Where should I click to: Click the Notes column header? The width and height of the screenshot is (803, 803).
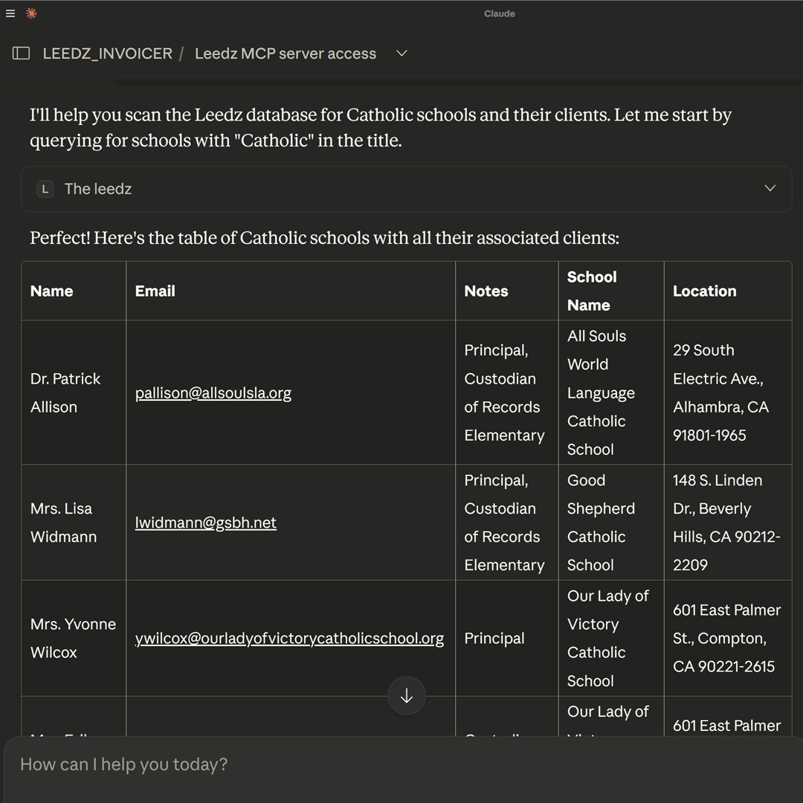(x=486, y=291)
